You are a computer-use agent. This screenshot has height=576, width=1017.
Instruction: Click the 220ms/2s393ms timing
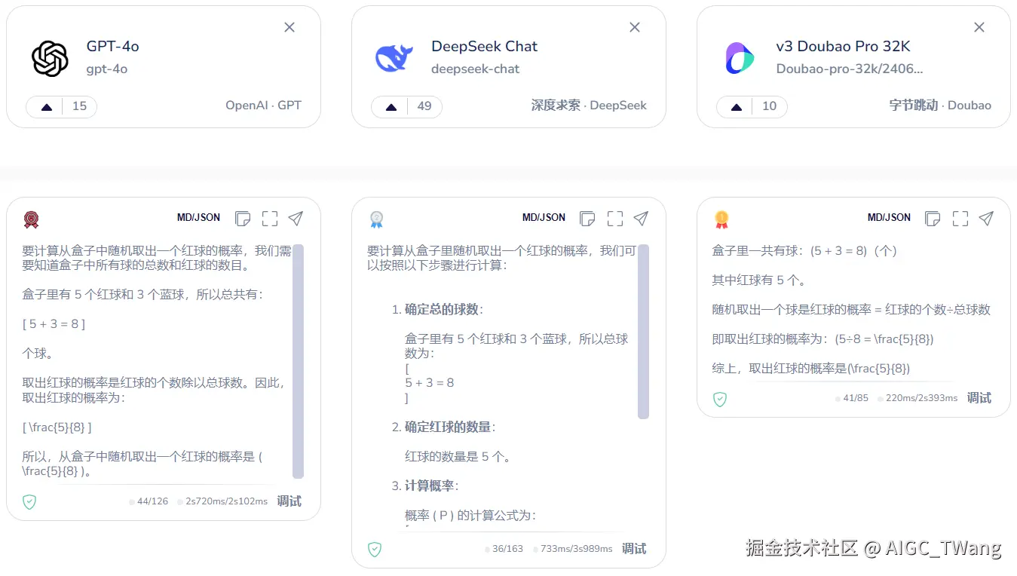(921, 398)
